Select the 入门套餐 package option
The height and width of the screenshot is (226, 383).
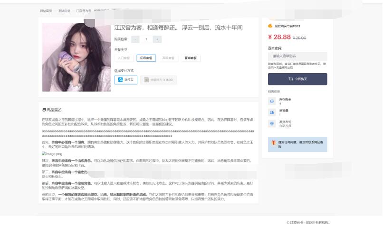pos(124,58)
